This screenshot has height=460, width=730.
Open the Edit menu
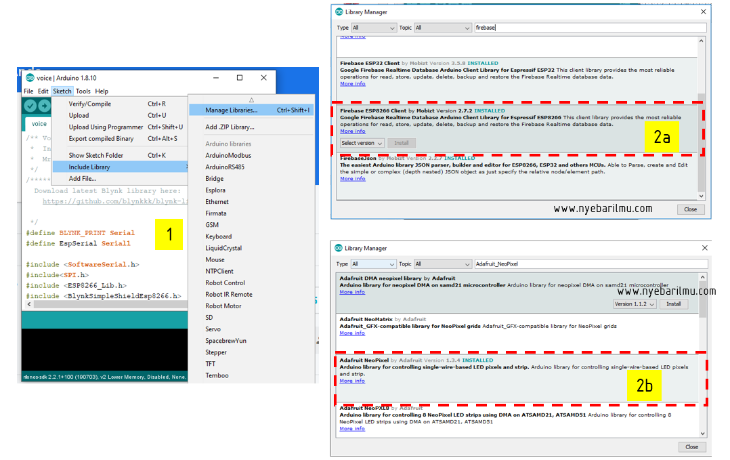43,91
